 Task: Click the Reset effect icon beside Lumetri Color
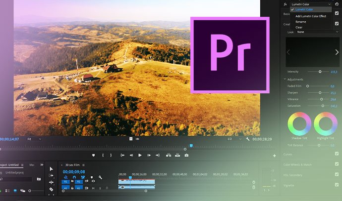click(337, 4)
